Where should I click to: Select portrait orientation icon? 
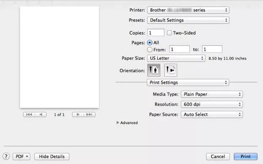coord(154,70)
